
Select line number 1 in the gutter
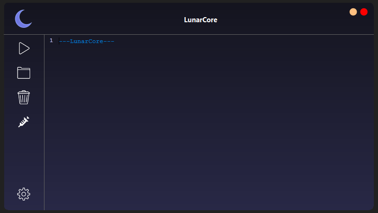[51, 40]
